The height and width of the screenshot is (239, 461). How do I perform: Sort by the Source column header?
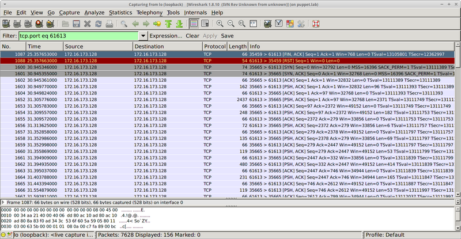[x=98, y=47]
